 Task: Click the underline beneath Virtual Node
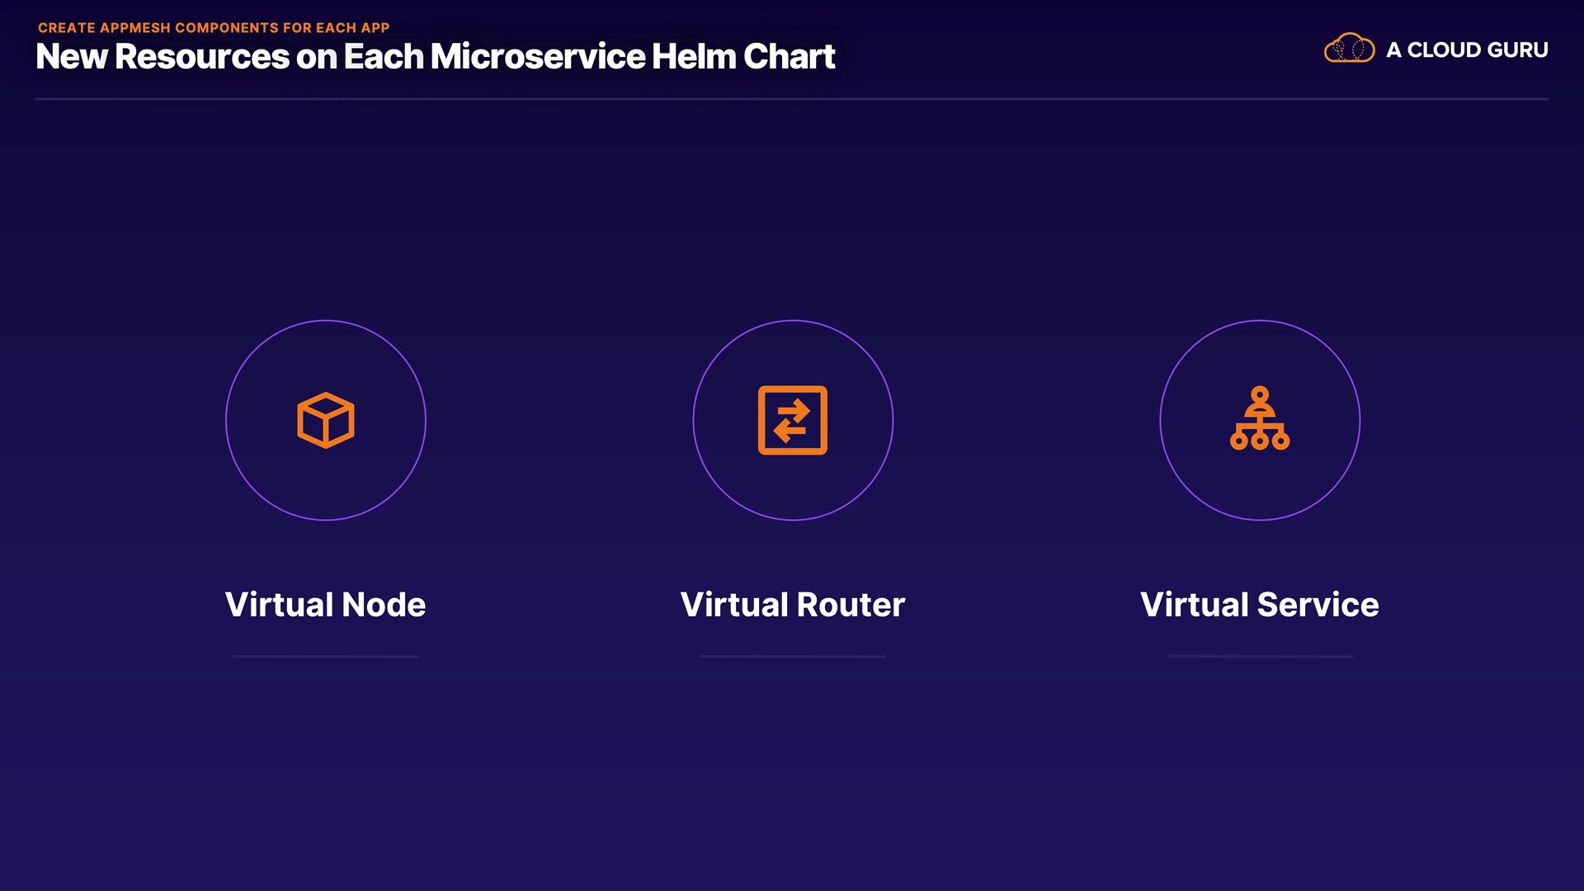point(325,657)
